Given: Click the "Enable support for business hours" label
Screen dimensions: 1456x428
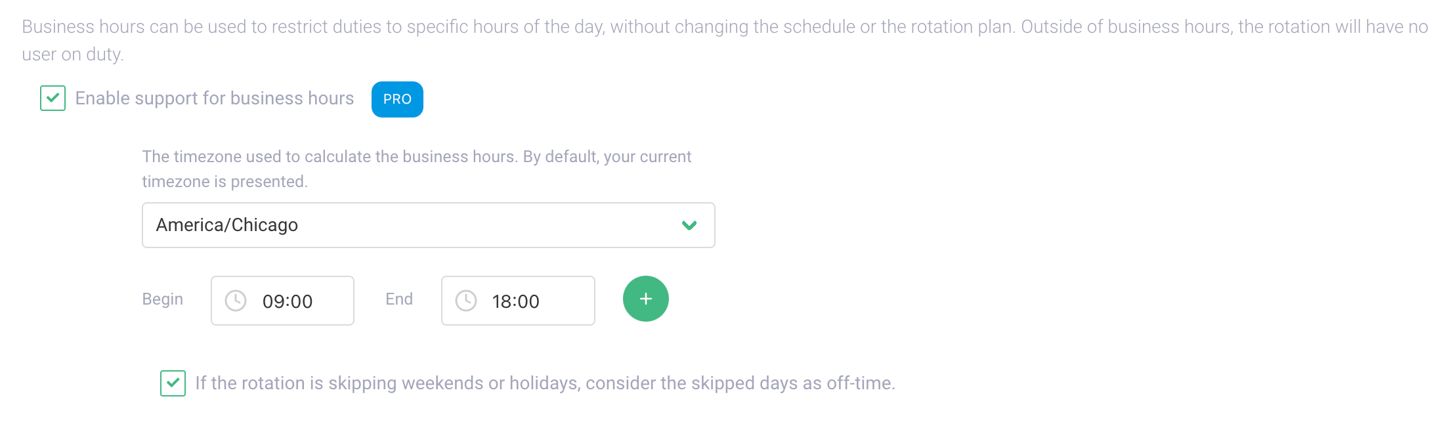Looking at the screenshot, I should pos(215,98).
